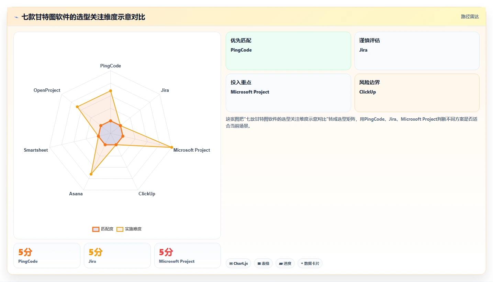Click the 实施难度 data point on Microsoft Project axis

(171, 148)
